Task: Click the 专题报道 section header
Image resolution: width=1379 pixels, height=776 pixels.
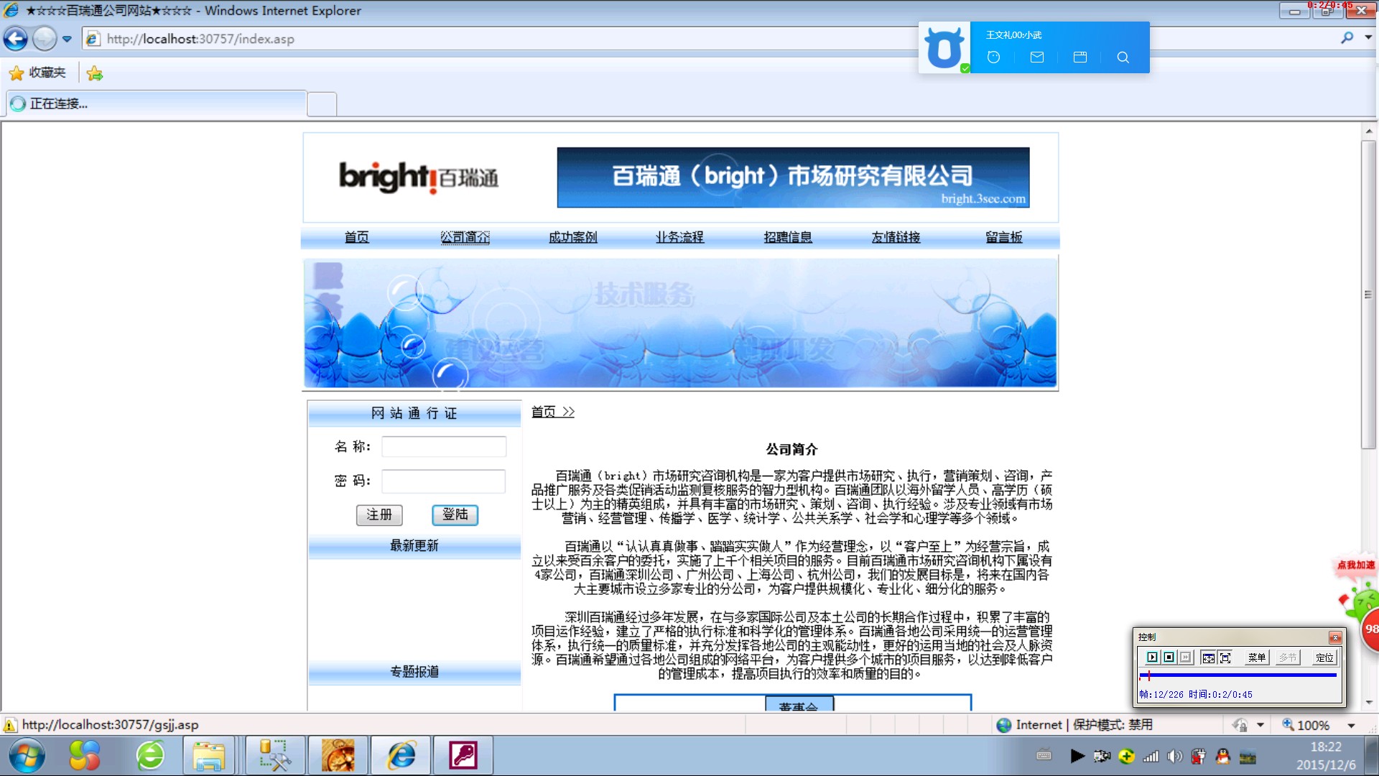Action: point(414,672)
